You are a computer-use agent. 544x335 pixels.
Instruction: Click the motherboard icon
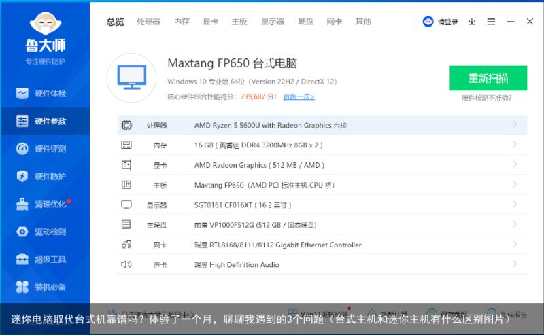(x=126, y=185)
